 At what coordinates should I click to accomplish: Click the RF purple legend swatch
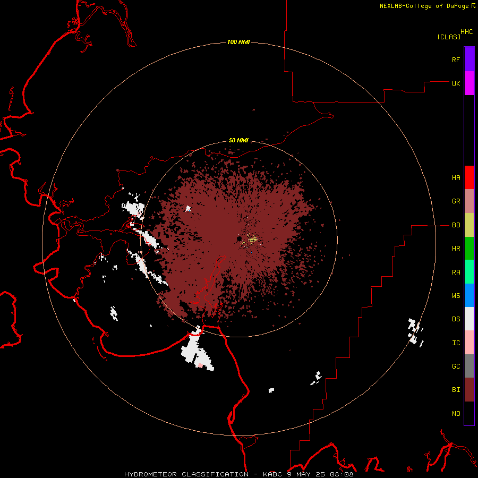pyautogui.click(x=469, y=59)
